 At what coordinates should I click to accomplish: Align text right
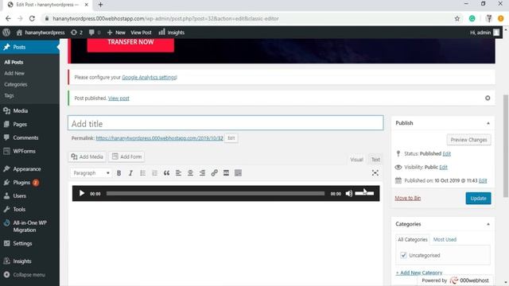(202, 173)
